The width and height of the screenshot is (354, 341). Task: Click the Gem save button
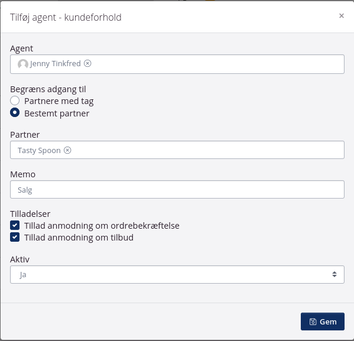pyautogui.click(x=323, y=321)
